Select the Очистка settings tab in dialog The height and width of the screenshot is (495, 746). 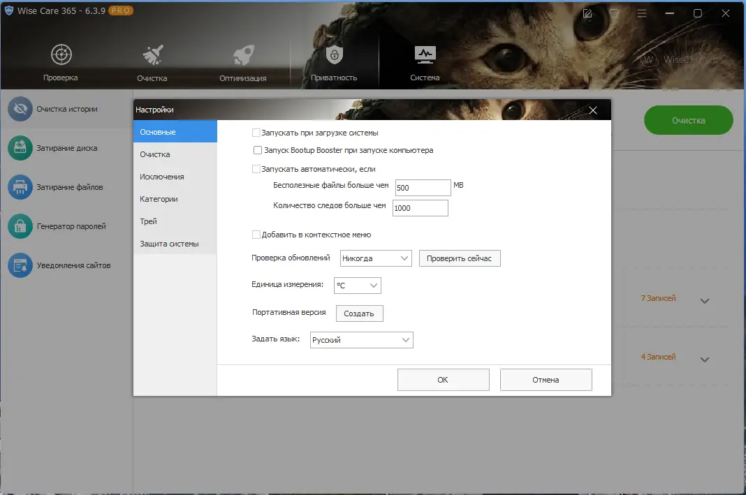pos(175,154)
